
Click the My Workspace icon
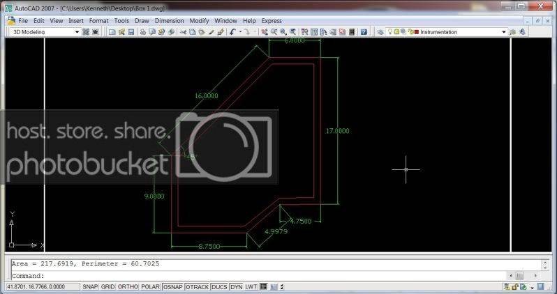click(x=95, y=32)
